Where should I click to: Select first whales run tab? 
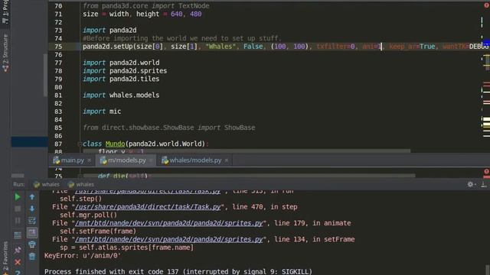pos(46,184)
